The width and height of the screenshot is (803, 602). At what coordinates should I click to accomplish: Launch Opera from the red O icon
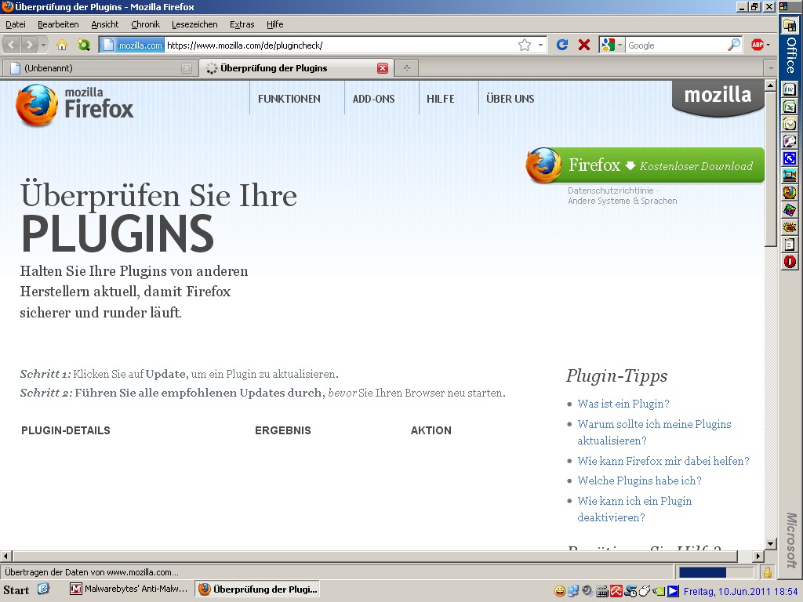click(x=789, y=262)
